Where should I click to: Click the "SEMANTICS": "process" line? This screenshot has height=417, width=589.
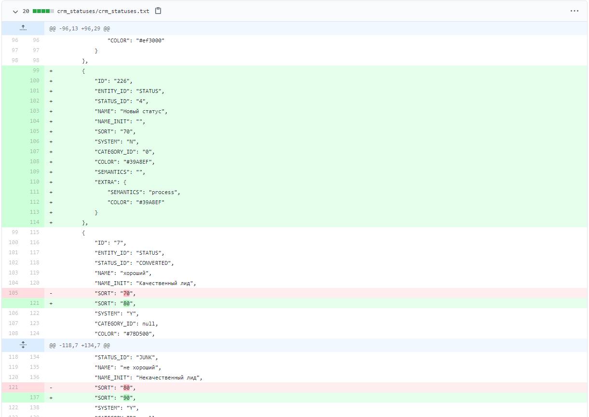144,192
